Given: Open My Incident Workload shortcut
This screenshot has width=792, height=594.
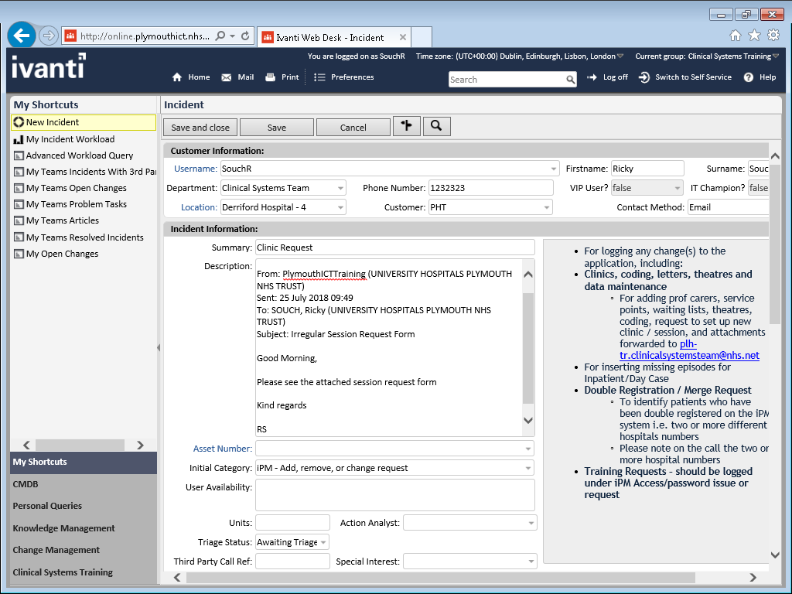Looking at the screenshot, I should pos(70,139).
